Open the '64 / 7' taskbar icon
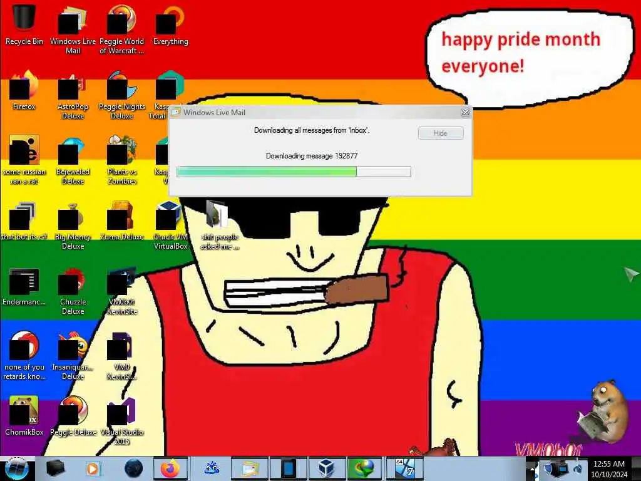The width and height of the screenshot is (641, 481). point(404,468)
